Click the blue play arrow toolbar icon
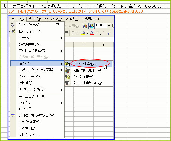171x141 pixels. (109, 34)
